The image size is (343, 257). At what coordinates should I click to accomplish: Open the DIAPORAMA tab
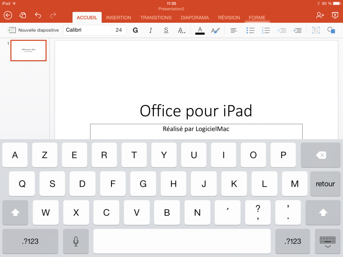[x=195, y=18]
